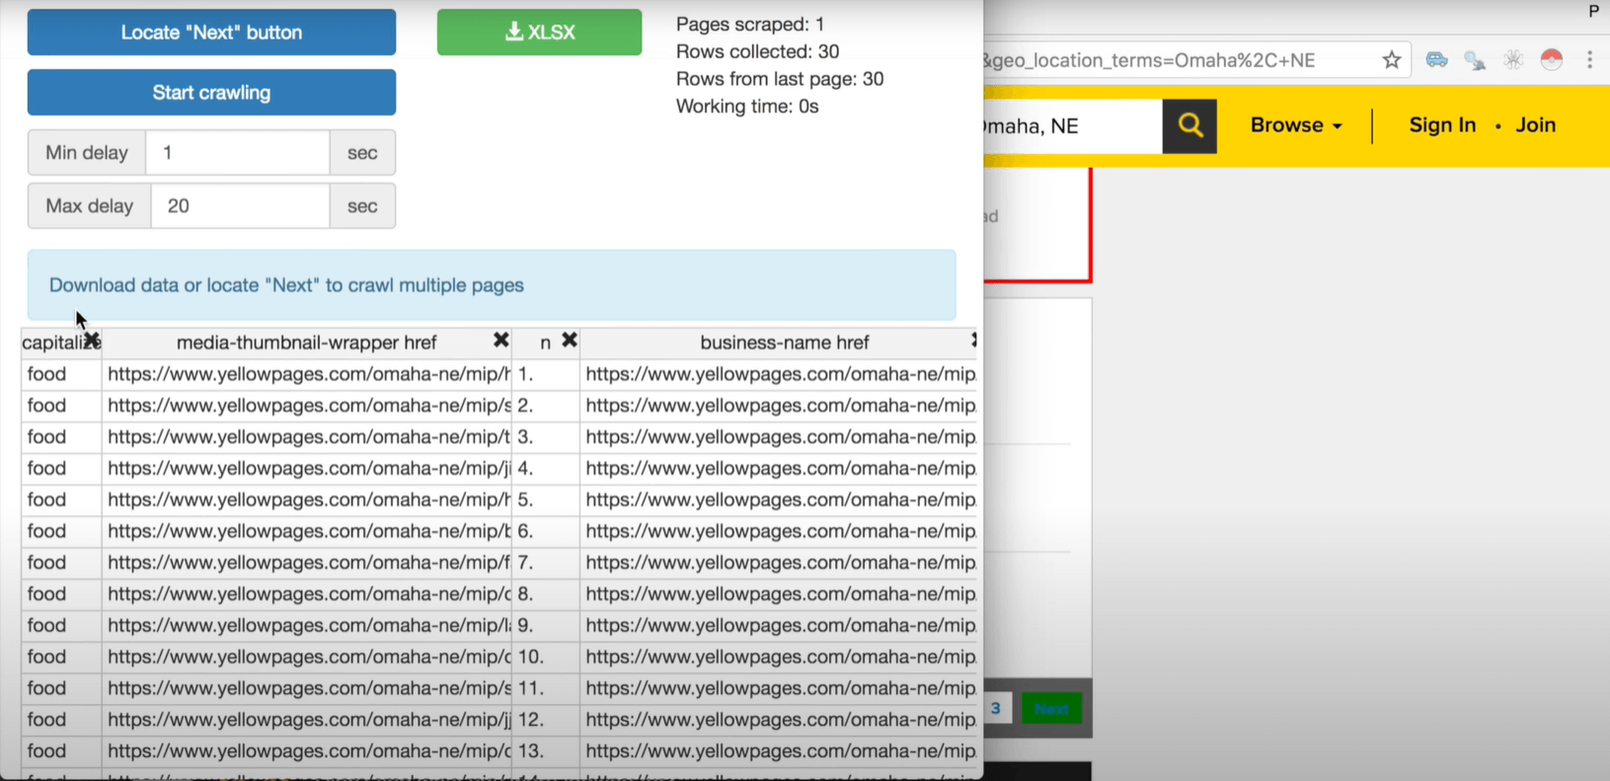
Task: Open the Browse dropdown menu
Action: [x=1296, y=125]
